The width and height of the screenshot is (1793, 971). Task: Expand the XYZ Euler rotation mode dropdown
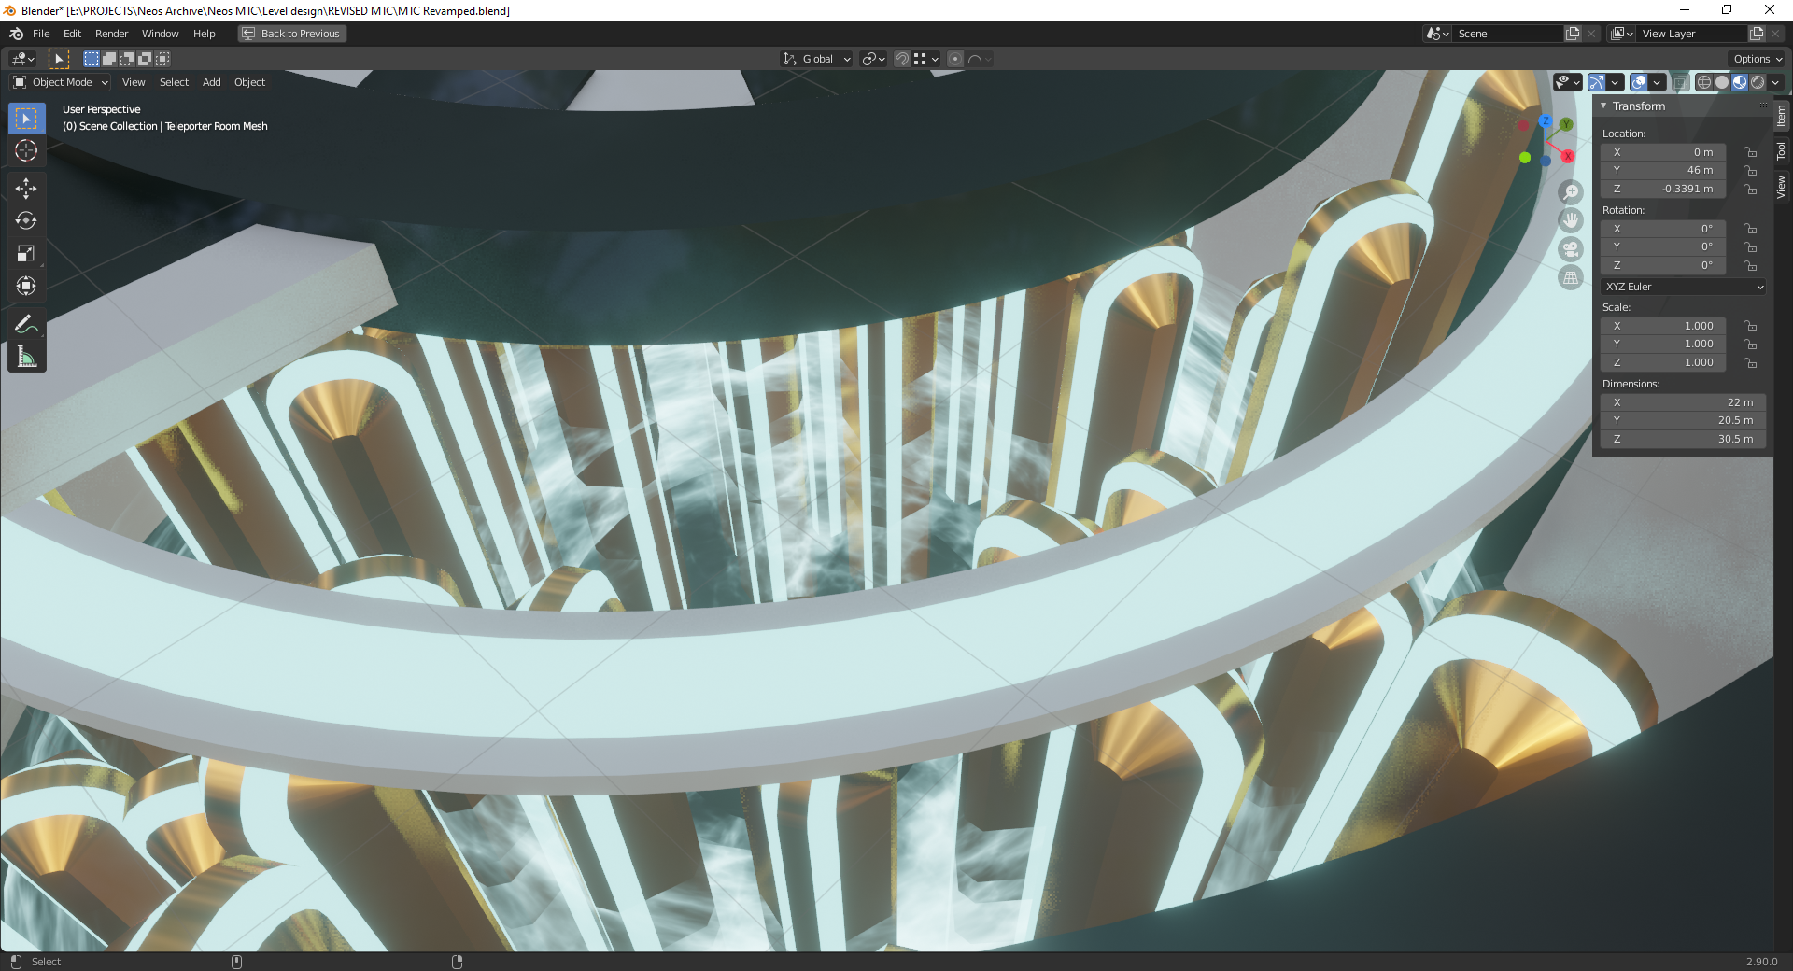point(1683,287)
